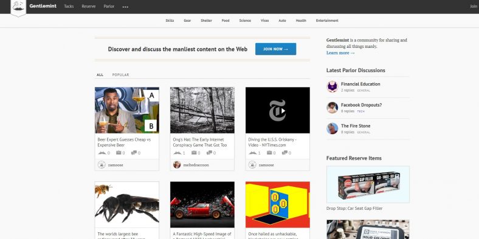Open Financial Education discussion
This screenshot has width=479, height=239.
click(x=360, y=84)
